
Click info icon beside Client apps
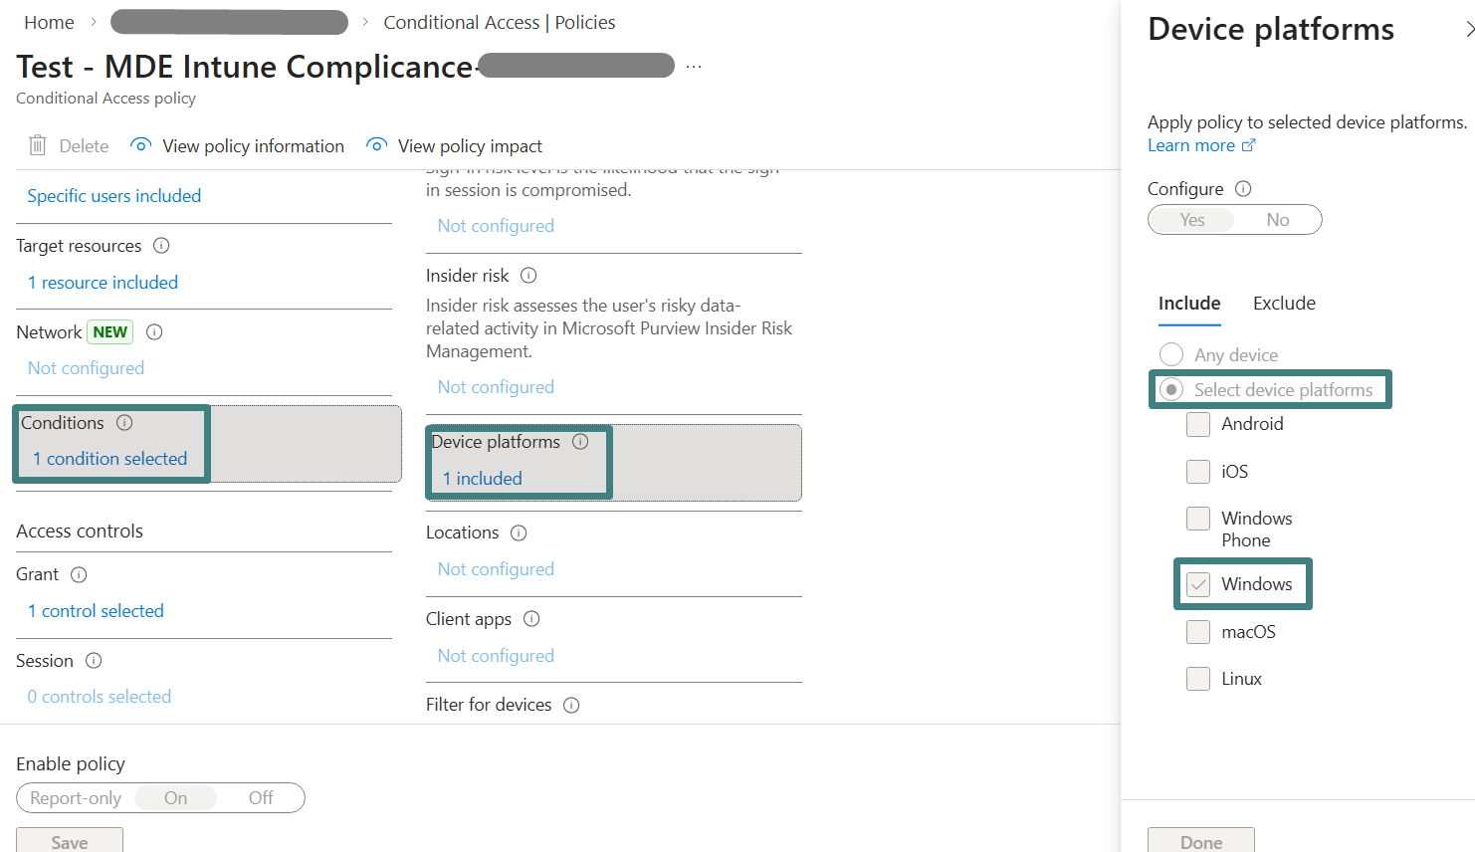(531, 619)
